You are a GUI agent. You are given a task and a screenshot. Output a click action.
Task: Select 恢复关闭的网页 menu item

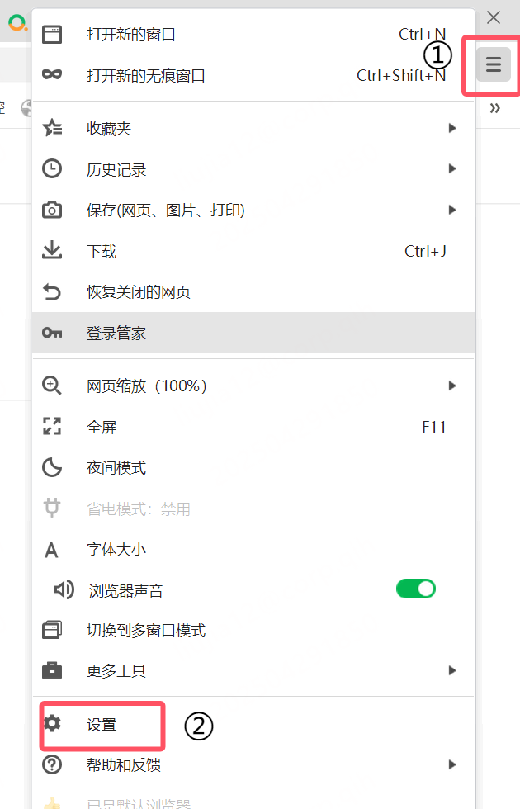[140, 291]
